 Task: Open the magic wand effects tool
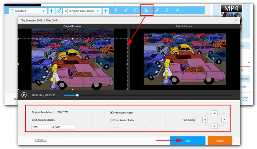(x=157, y=10)
